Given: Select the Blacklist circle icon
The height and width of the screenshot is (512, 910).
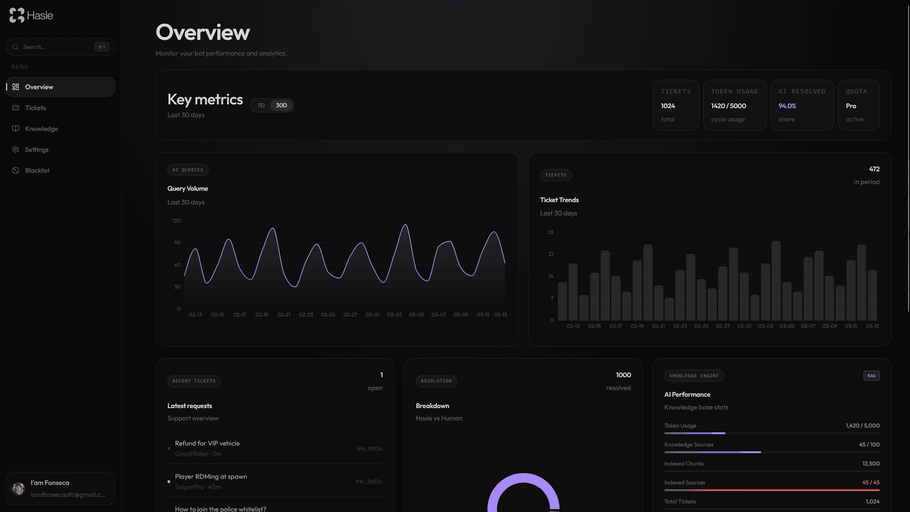Looking at the screenshot, I should (16, 170).
